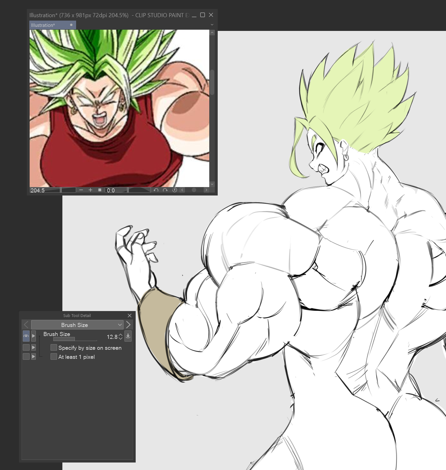This screenshot has width=446, height=470.
Task: Close the Sub Tool Detail panel
Action: [130, 315]
